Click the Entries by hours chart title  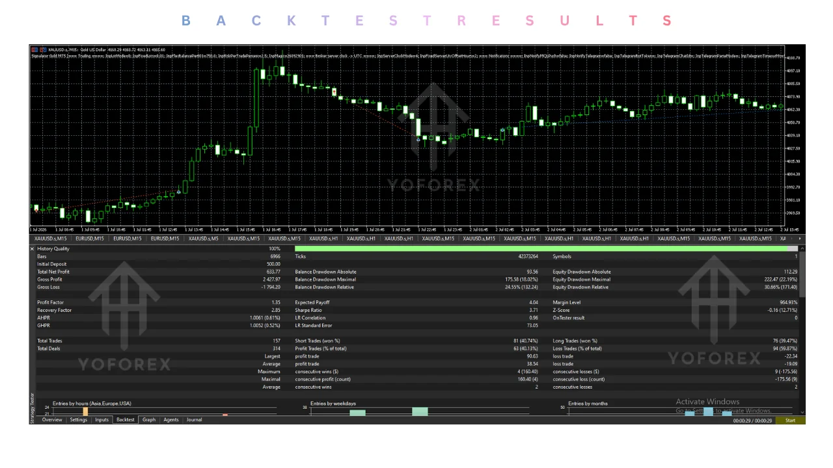tap(92, 404)
